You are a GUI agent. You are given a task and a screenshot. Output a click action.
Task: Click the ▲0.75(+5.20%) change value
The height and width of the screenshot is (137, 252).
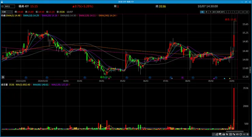click(x=83, y=6)
